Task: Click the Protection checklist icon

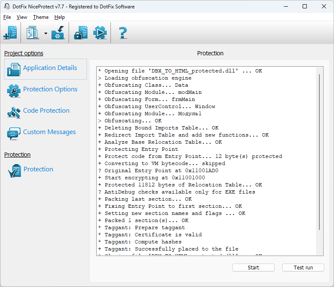Action: pyautogui.click(x=14, y=171)
